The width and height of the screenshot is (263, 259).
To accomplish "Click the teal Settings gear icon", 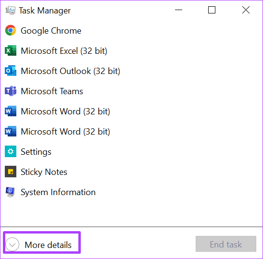I will point(11,151).
